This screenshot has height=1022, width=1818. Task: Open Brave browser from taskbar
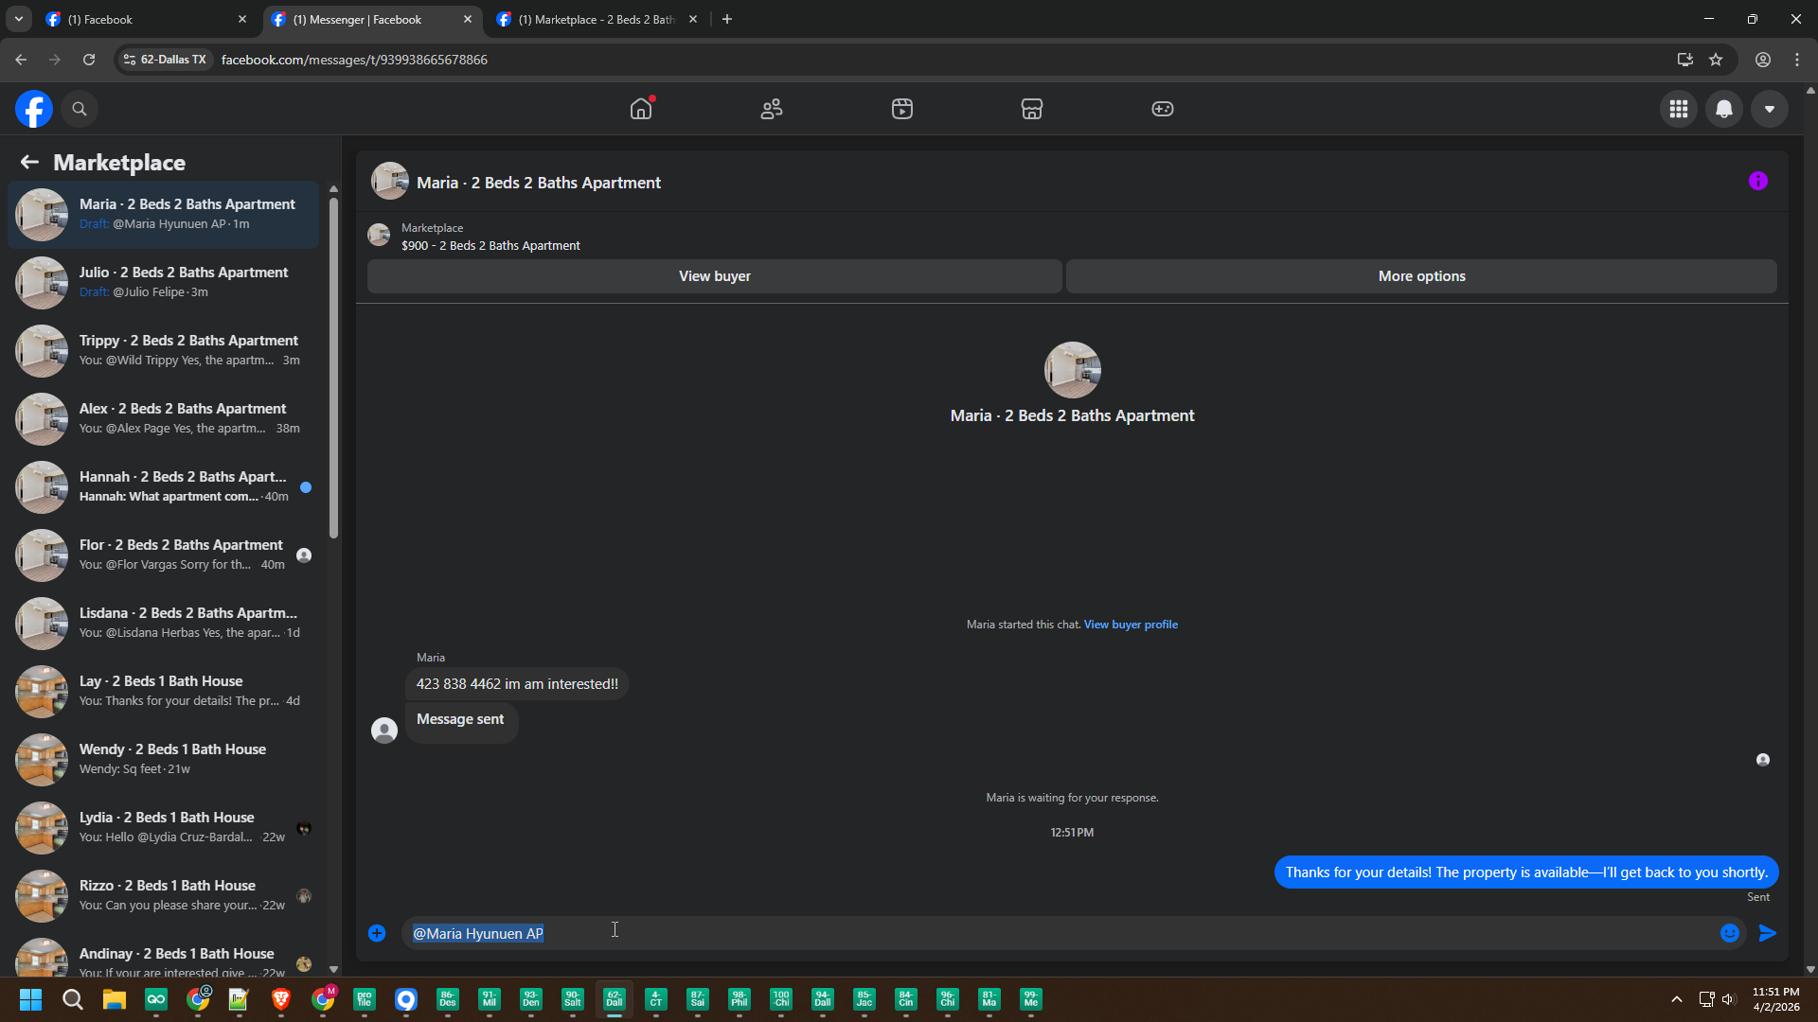[281, 999]
